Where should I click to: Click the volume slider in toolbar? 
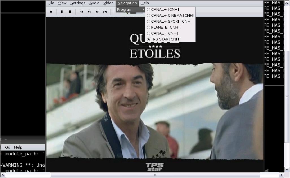pos(136,12)
